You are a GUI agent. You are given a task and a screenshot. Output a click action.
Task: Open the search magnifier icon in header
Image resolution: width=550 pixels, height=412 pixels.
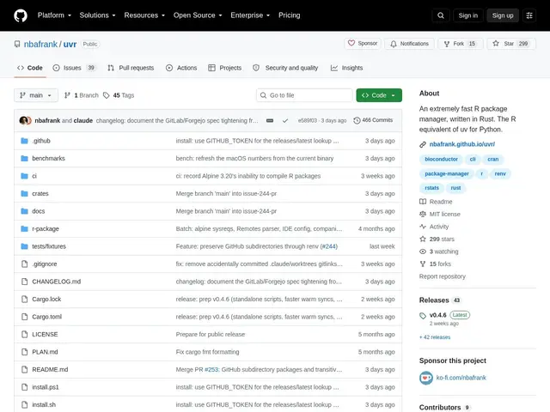[441, 15]
